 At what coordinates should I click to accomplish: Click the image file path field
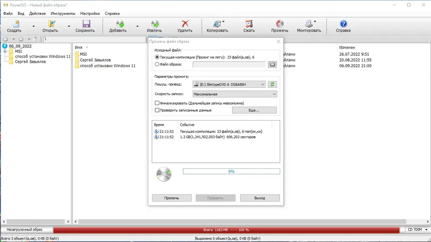[229, 64]
